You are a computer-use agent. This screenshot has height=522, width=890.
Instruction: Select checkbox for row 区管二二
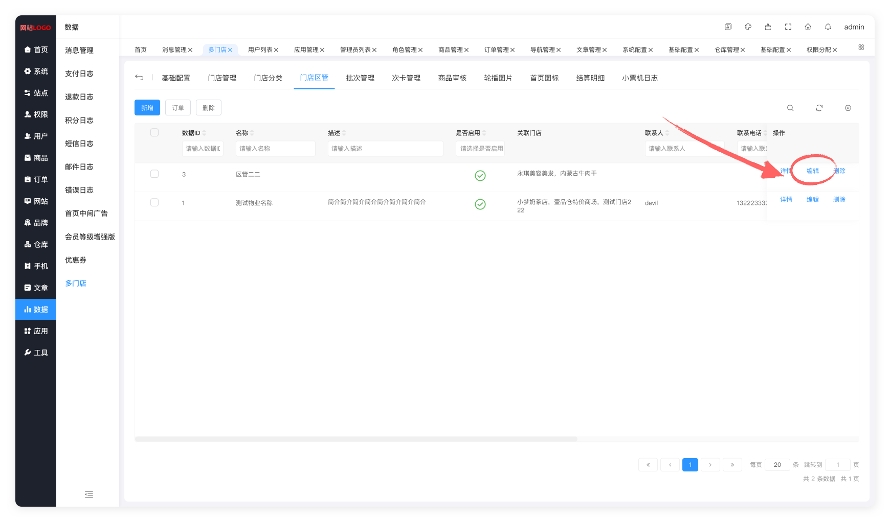coord(154,174)
